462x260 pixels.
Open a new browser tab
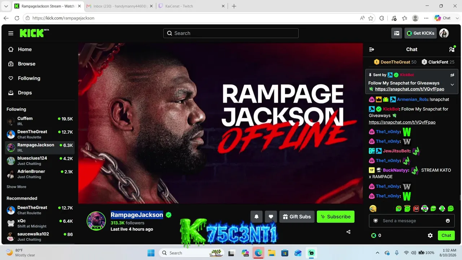(x=234, y=6)
